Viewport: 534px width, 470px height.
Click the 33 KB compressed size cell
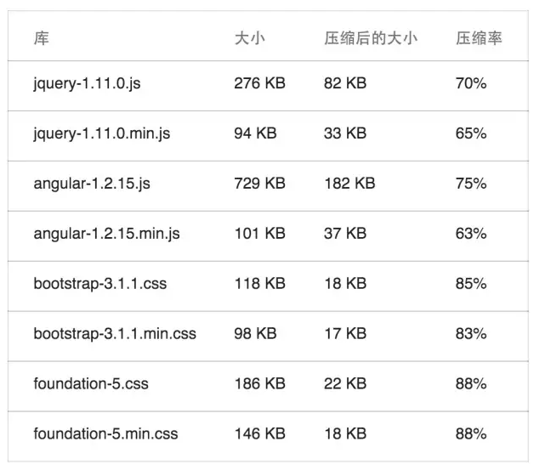345,133
